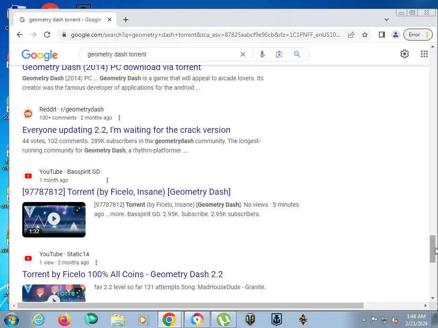Reload the Google search page

(x=47, y=35)
